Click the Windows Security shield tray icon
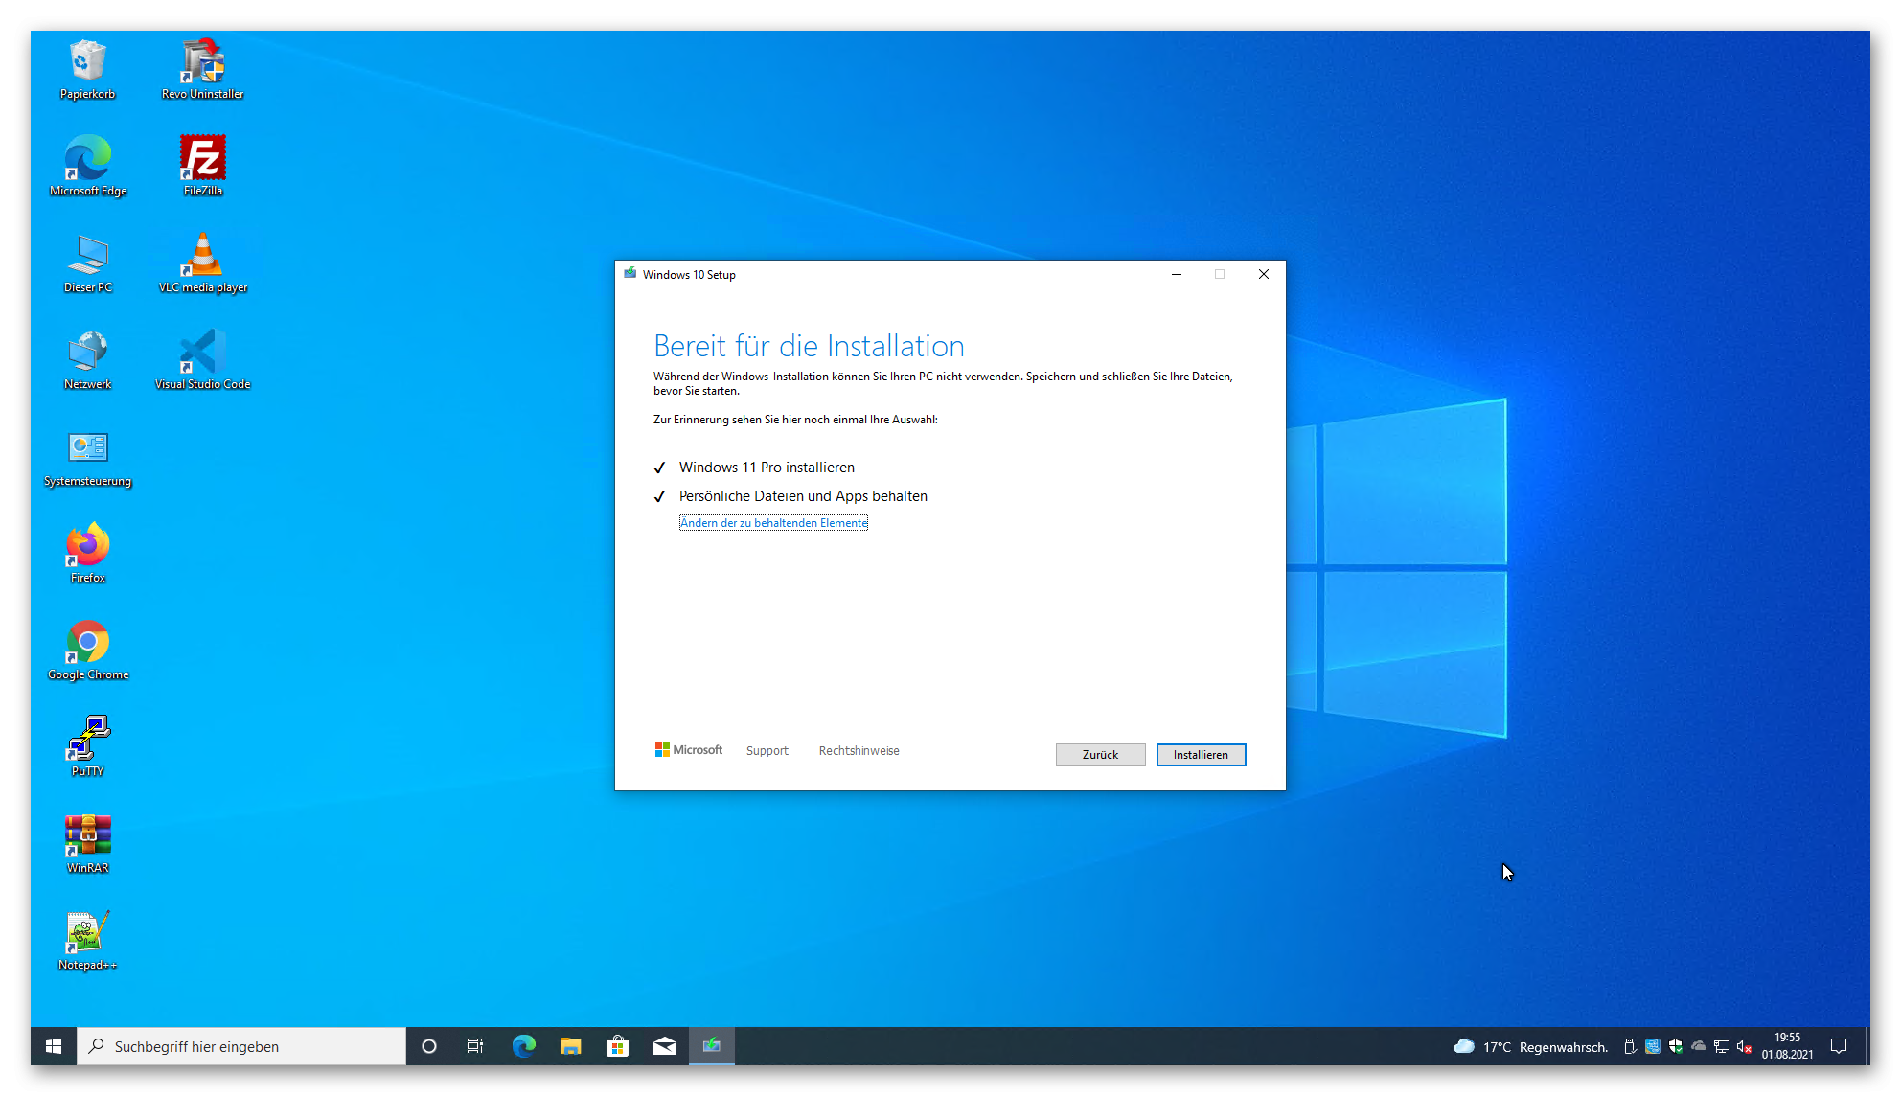1901x1096 pixels. [1676, 1046]
